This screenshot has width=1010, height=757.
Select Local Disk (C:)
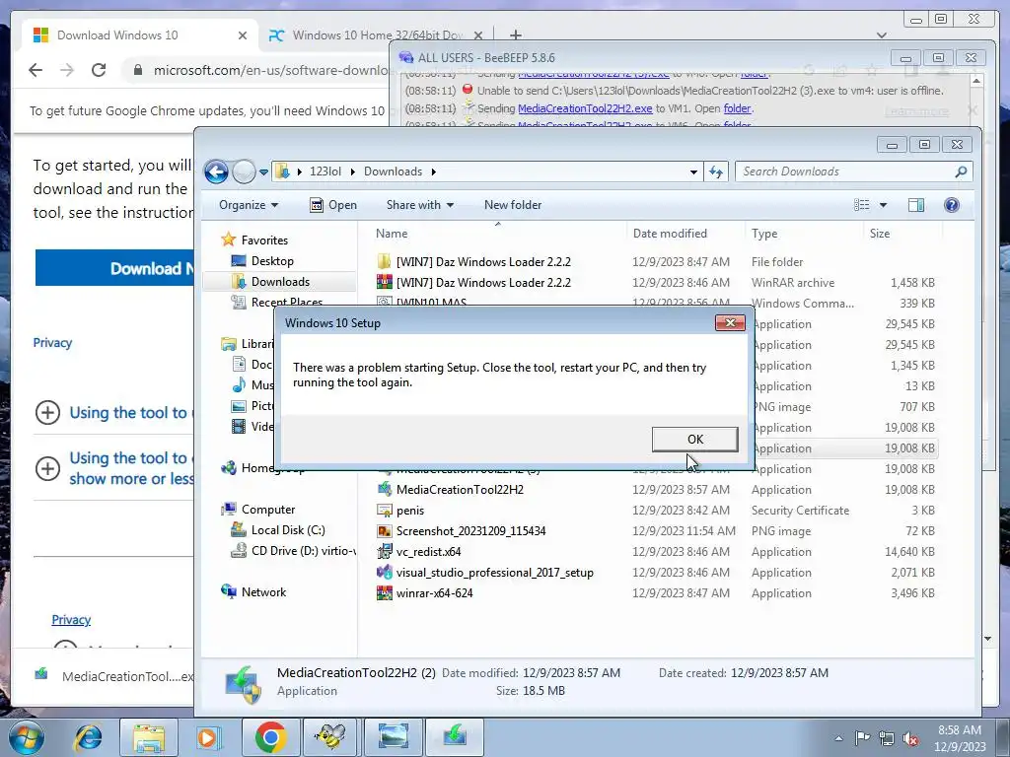[288, 529]
